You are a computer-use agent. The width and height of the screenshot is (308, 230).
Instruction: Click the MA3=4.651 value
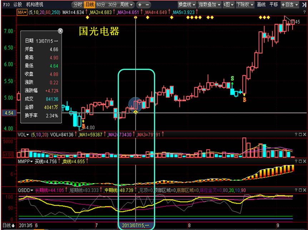[128, 12]
